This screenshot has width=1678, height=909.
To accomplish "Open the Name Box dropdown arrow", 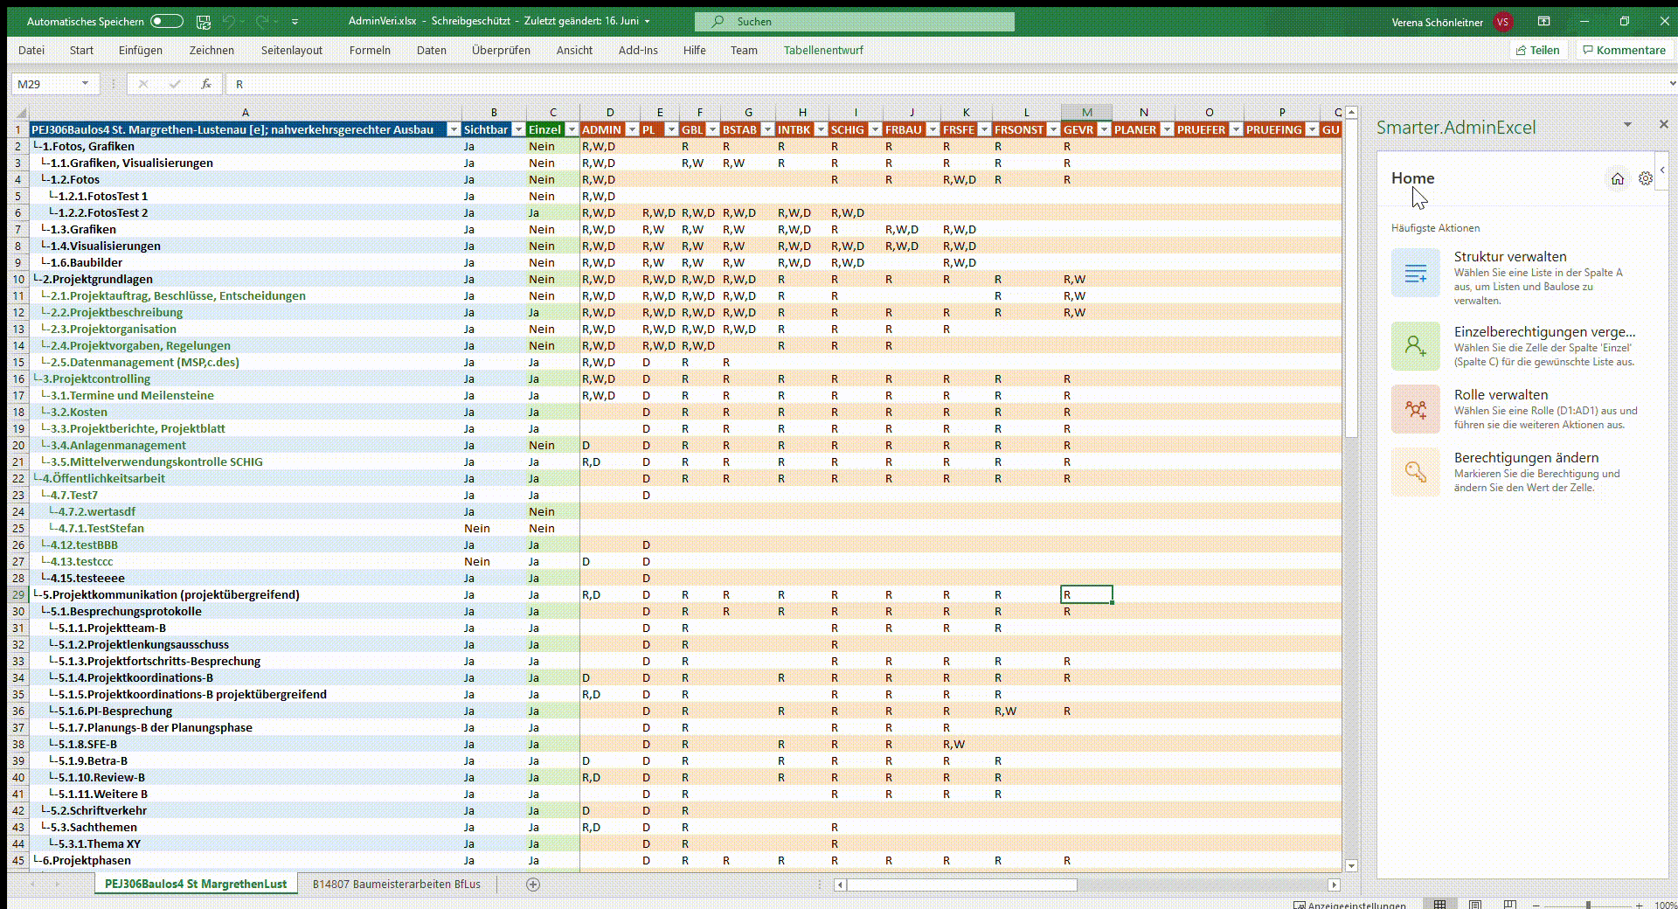I will (85, 84).
